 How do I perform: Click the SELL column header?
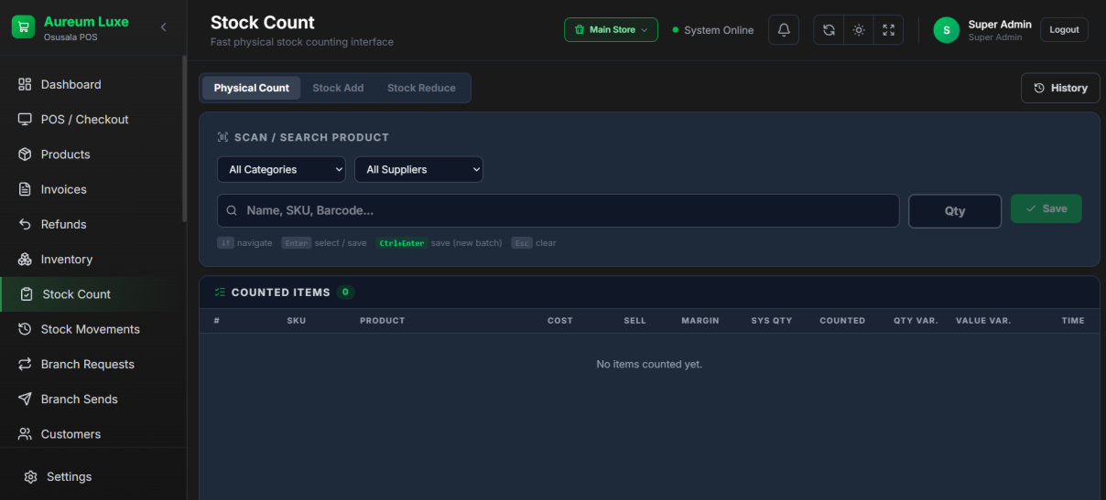[x=635, y=321]
